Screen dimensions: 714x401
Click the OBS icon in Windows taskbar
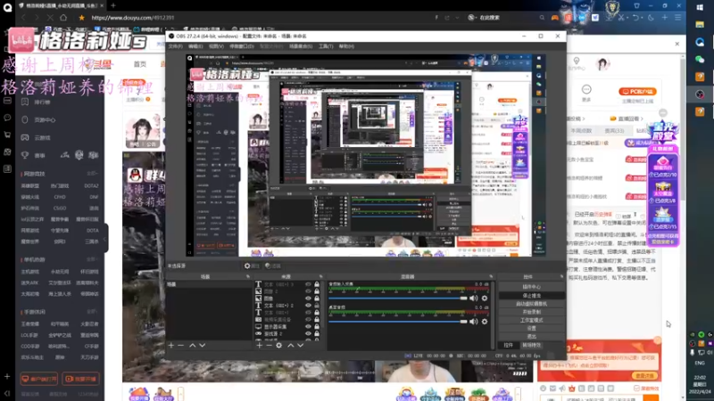(x=700, y=94)
